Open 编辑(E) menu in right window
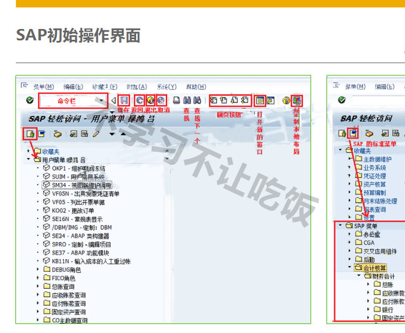This screenshot has height=333, width=405. [385, 87]
